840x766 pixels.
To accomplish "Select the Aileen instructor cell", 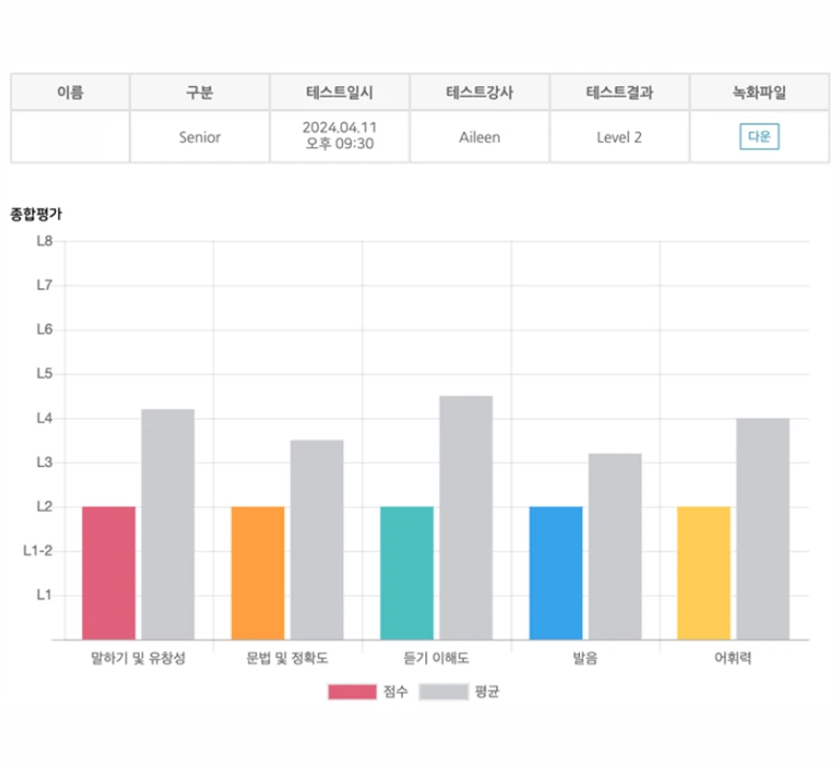I will tap(479, 137).
